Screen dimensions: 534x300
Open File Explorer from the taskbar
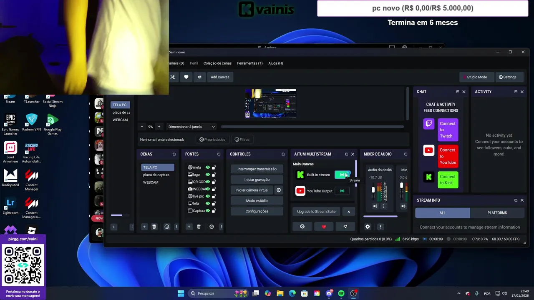point(280,293)
